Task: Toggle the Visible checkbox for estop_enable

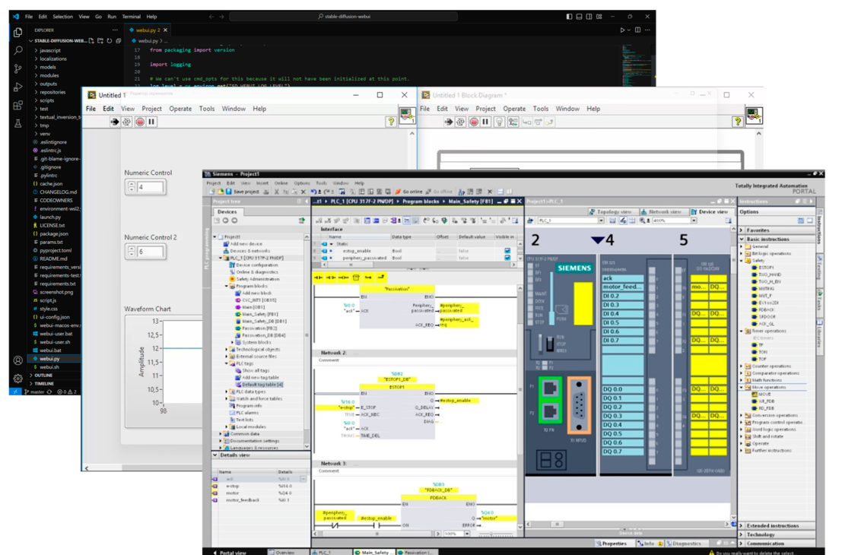Action: click(x=507, y=251)
